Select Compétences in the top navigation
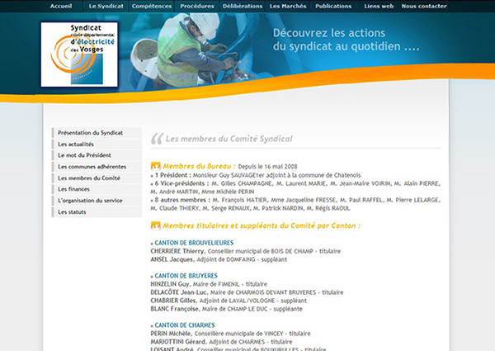The width and height of the screenshot is (495, 351). pos(152,5)
